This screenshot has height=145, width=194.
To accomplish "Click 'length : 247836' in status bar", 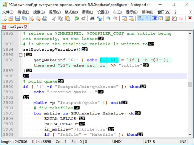I will click(x=14, y=142).
